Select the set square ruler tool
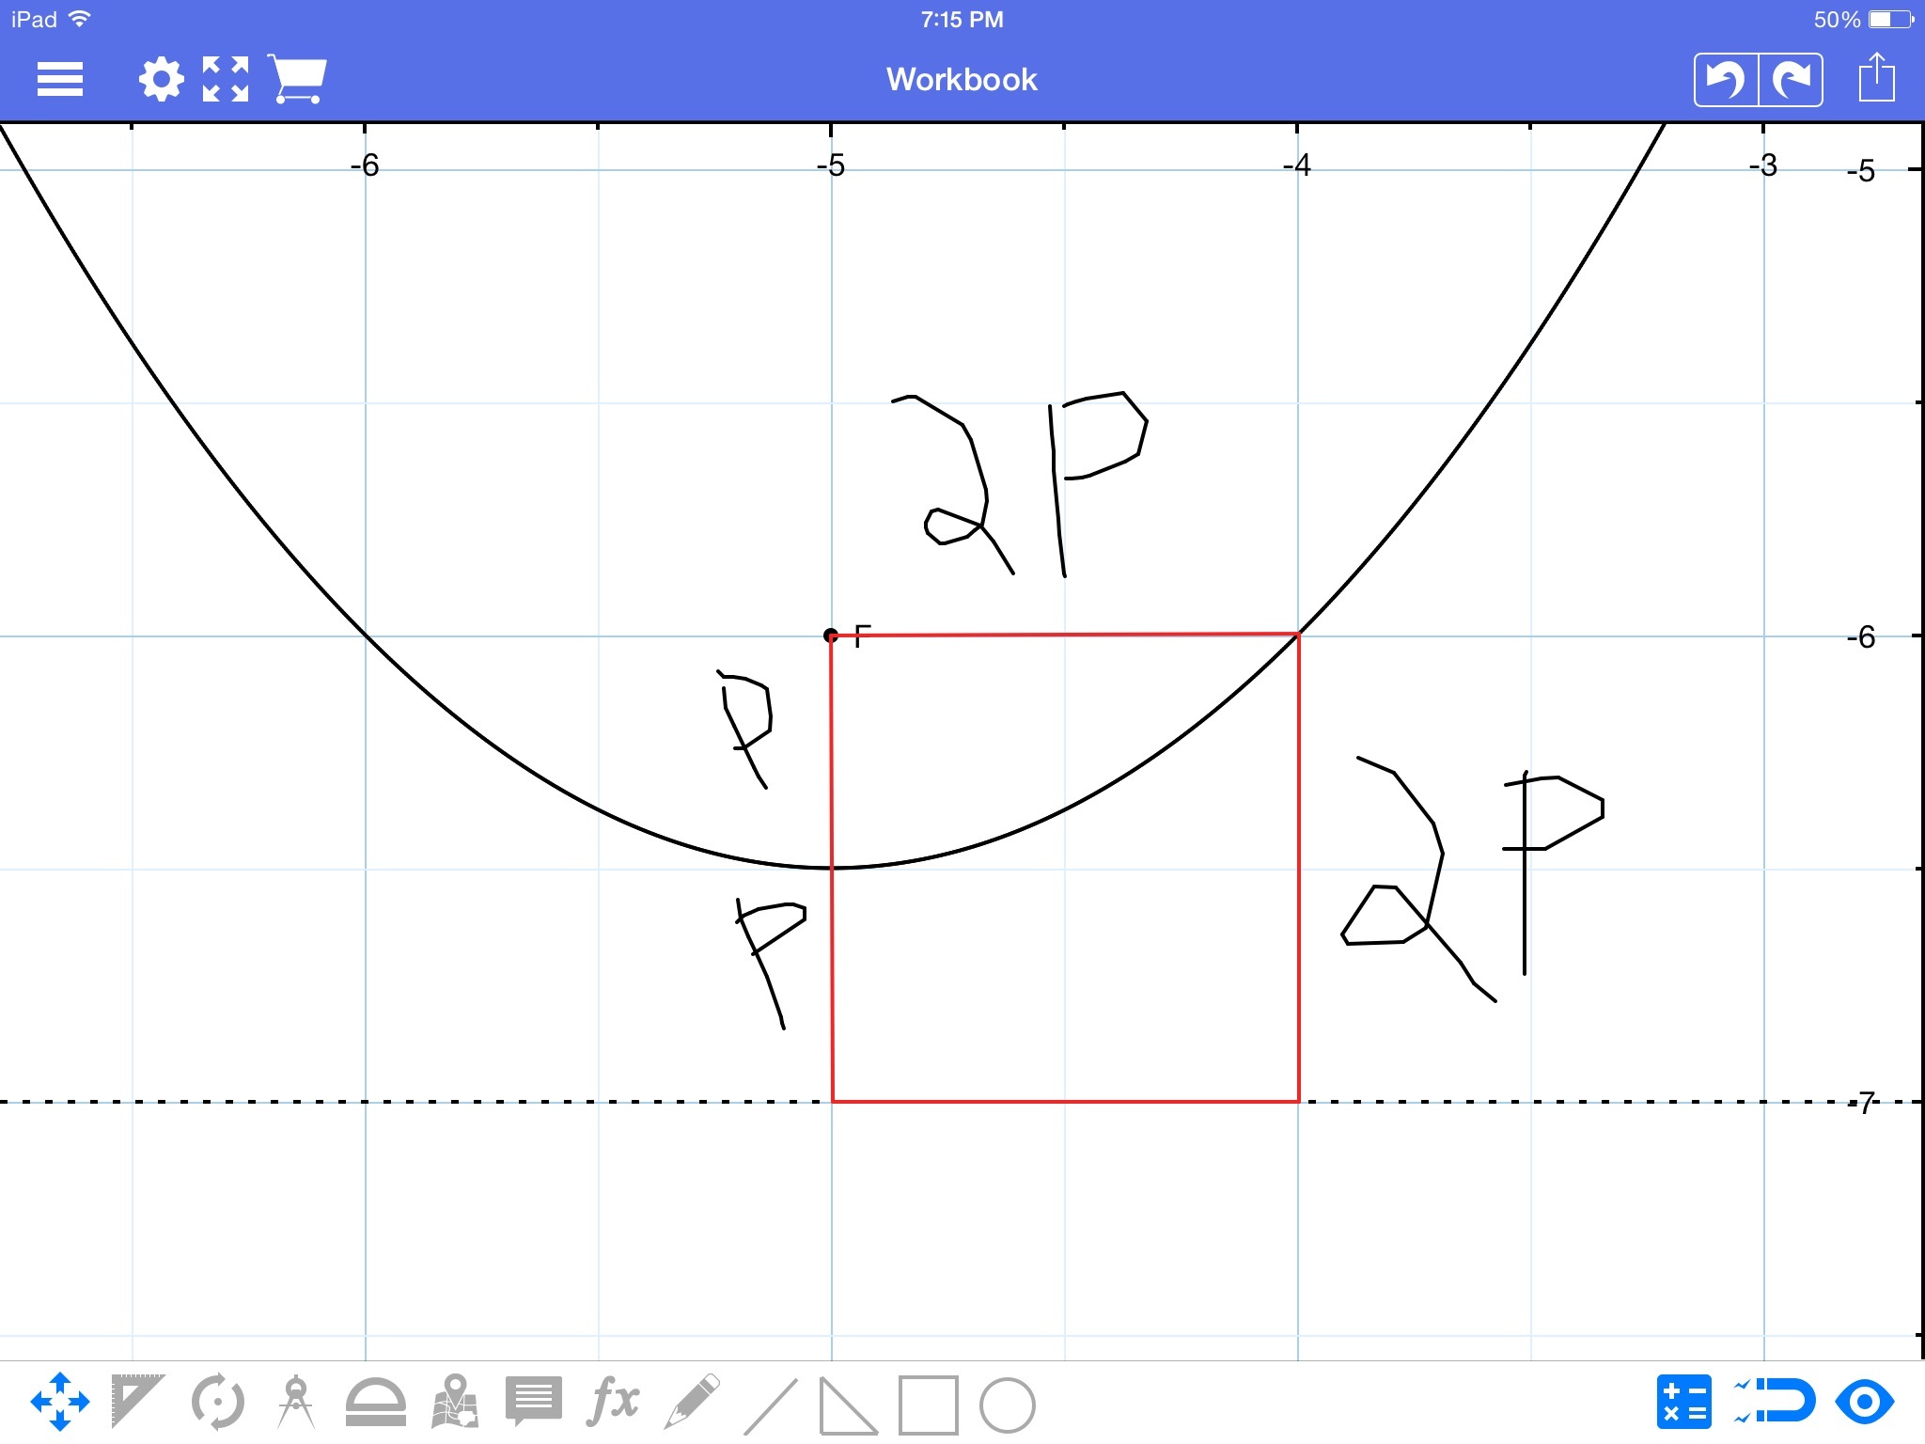Image resolution: width=1925 pixels, height=1444 pixels. point(136,1402)
